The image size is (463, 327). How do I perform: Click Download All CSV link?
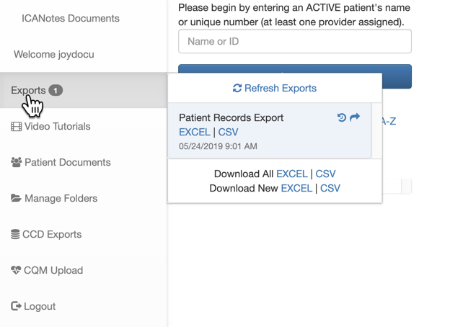pos(325,174)
